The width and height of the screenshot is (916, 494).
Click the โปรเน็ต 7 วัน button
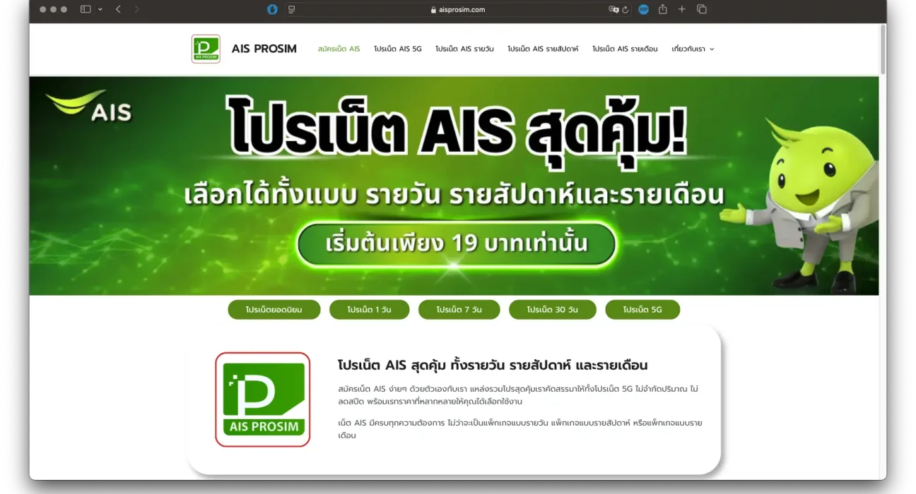coord(459,310)
